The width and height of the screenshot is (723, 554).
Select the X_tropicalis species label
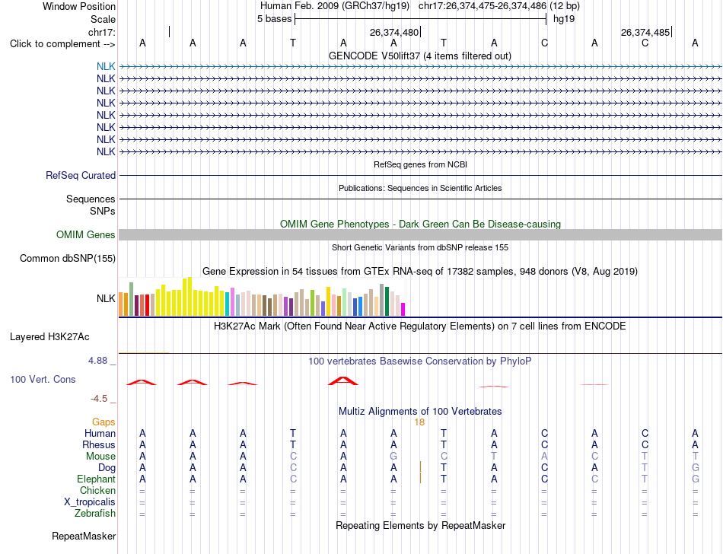pos(90,502)
